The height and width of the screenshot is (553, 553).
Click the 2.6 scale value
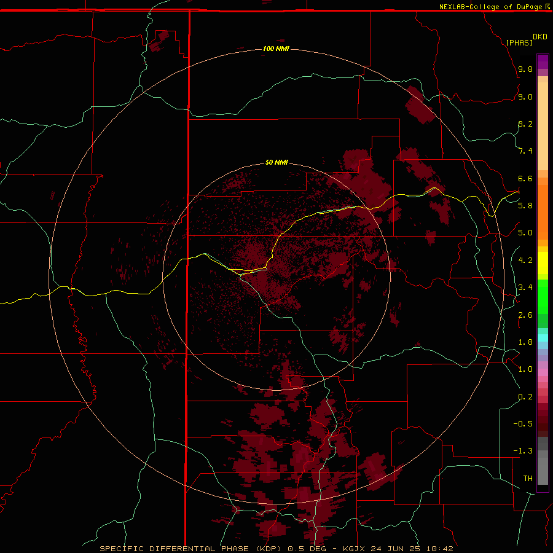[x=525, y=315]
